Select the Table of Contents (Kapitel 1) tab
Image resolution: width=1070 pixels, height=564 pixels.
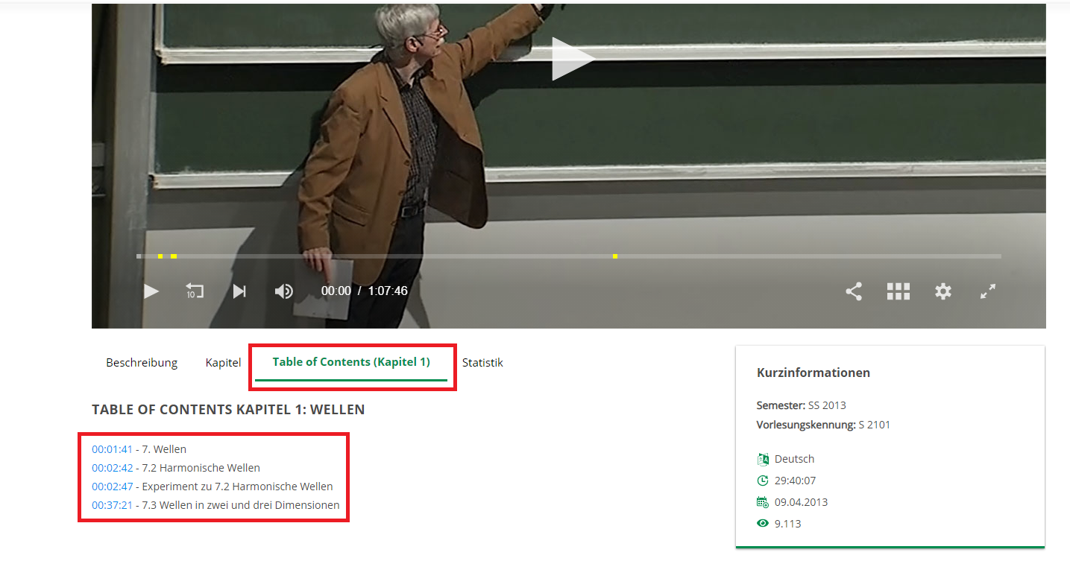coord(351,362)
